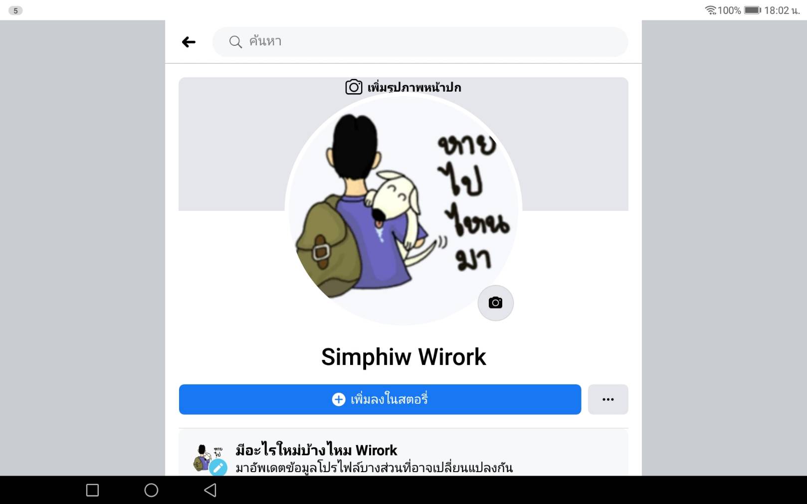Tap the blue pencil edit badge
Image resolution: width=807 pixels, height=504 pixels.
[218, 468]
